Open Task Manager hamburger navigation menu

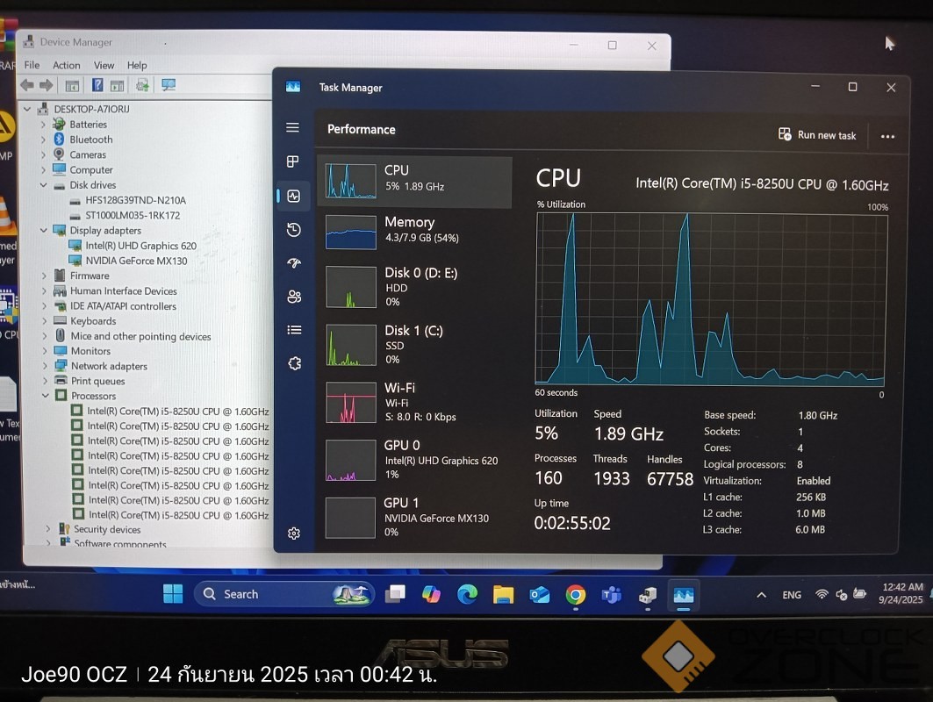pos(292,127)
